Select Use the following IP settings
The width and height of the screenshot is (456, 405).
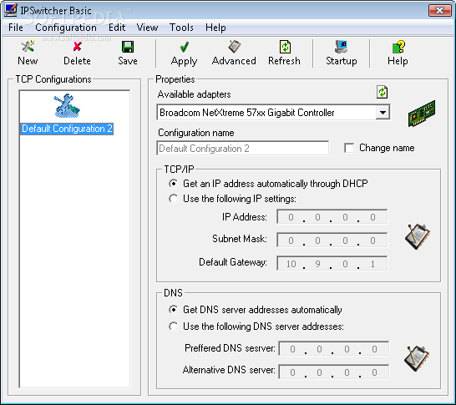coord(174,199)
